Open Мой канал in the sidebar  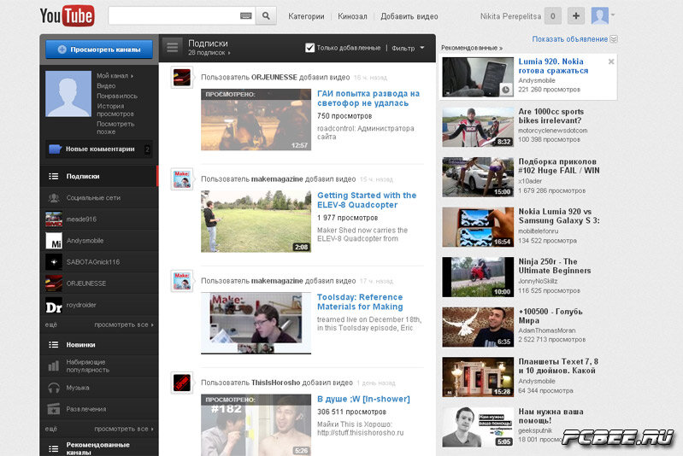[115, 76]
